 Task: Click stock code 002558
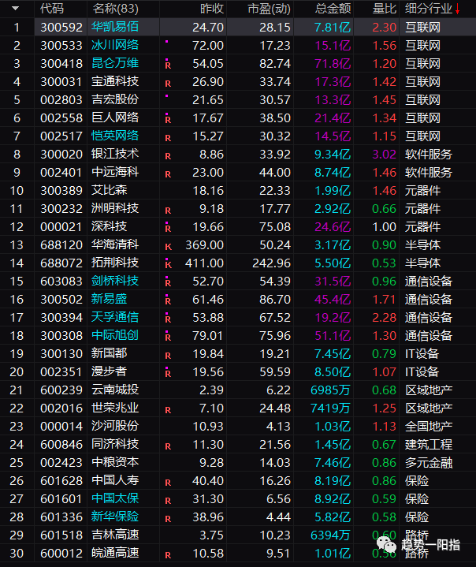(x=61, y=118)
